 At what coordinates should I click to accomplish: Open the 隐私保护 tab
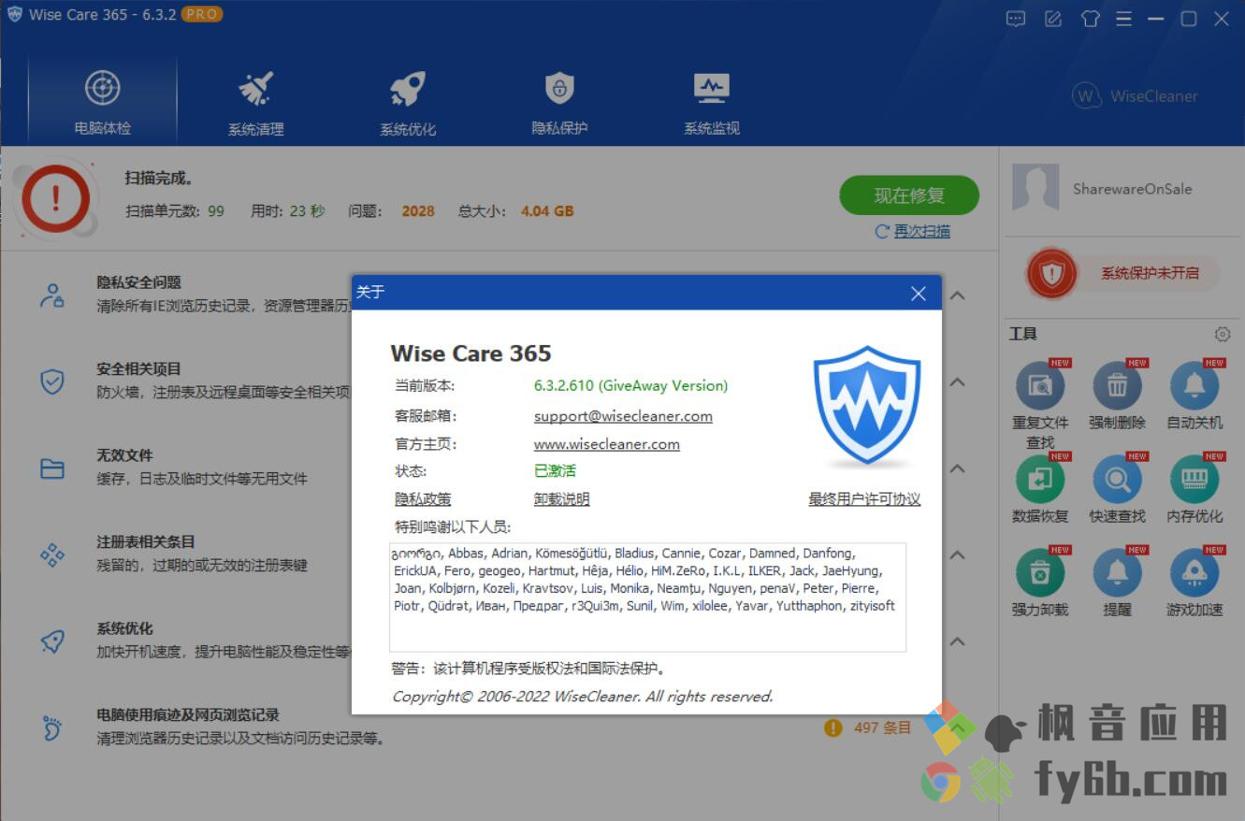point(559,101)
